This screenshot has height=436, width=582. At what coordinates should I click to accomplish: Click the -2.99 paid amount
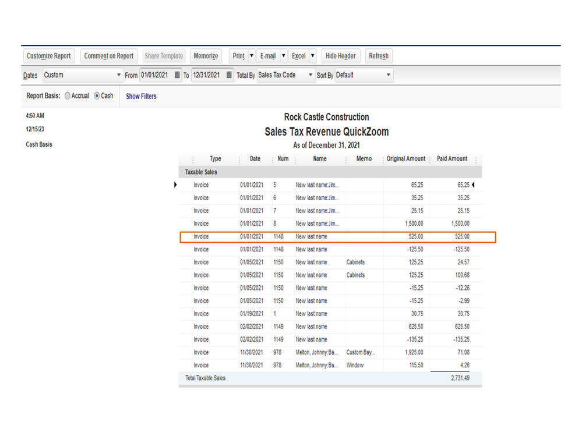tap(464, 301)
